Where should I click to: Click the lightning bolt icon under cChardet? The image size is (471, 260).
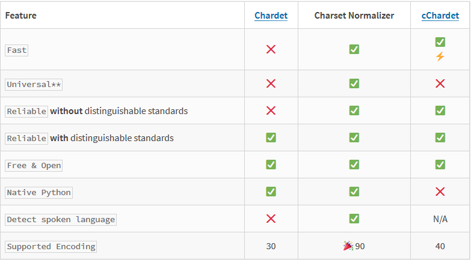pyautogui.click(x=440, y=56)
